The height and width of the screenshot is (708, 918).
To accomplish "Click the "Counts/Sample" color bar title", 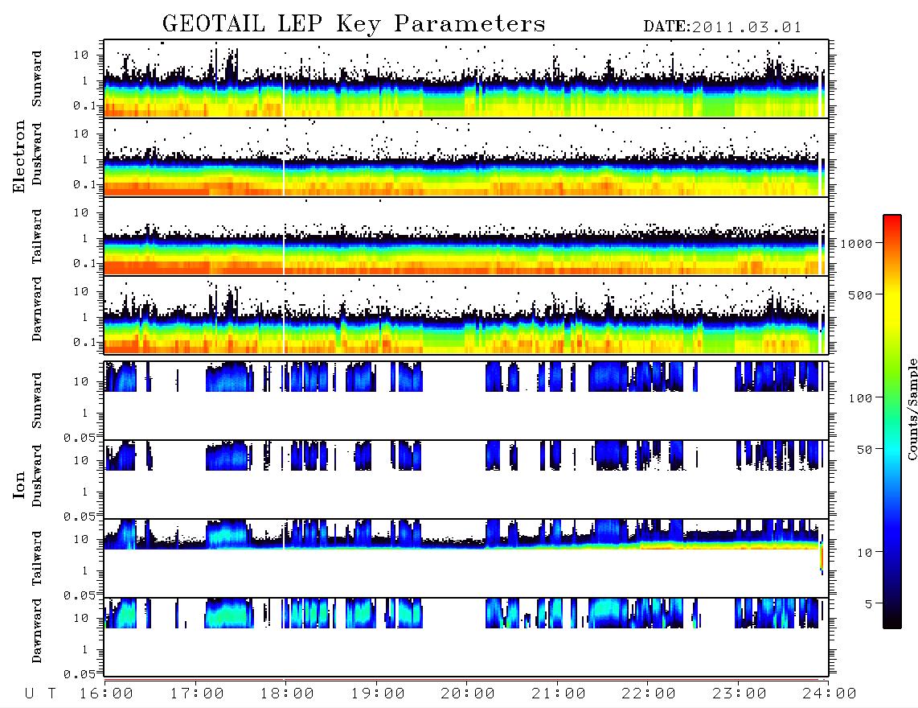I will click(912, 409).
